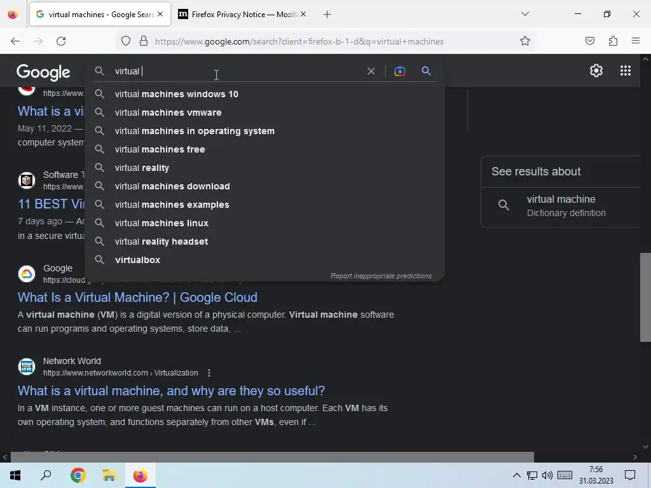Click the Firefox forward arrow
The height and width of the screenshot is (488, 651).
point(38,41)
